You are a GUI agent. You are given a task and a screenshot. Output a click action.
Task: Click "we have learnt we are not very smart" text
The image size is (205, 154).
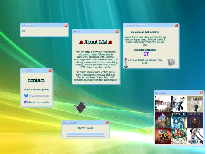pyautogui.click(x=145, y=62)
